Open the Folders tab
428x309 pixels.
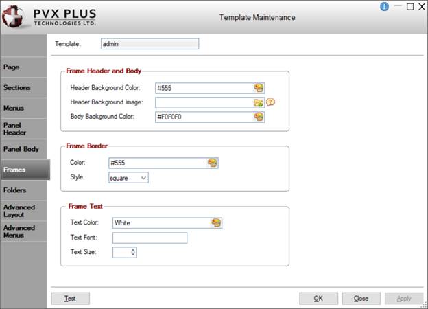[x=24, y=190]
